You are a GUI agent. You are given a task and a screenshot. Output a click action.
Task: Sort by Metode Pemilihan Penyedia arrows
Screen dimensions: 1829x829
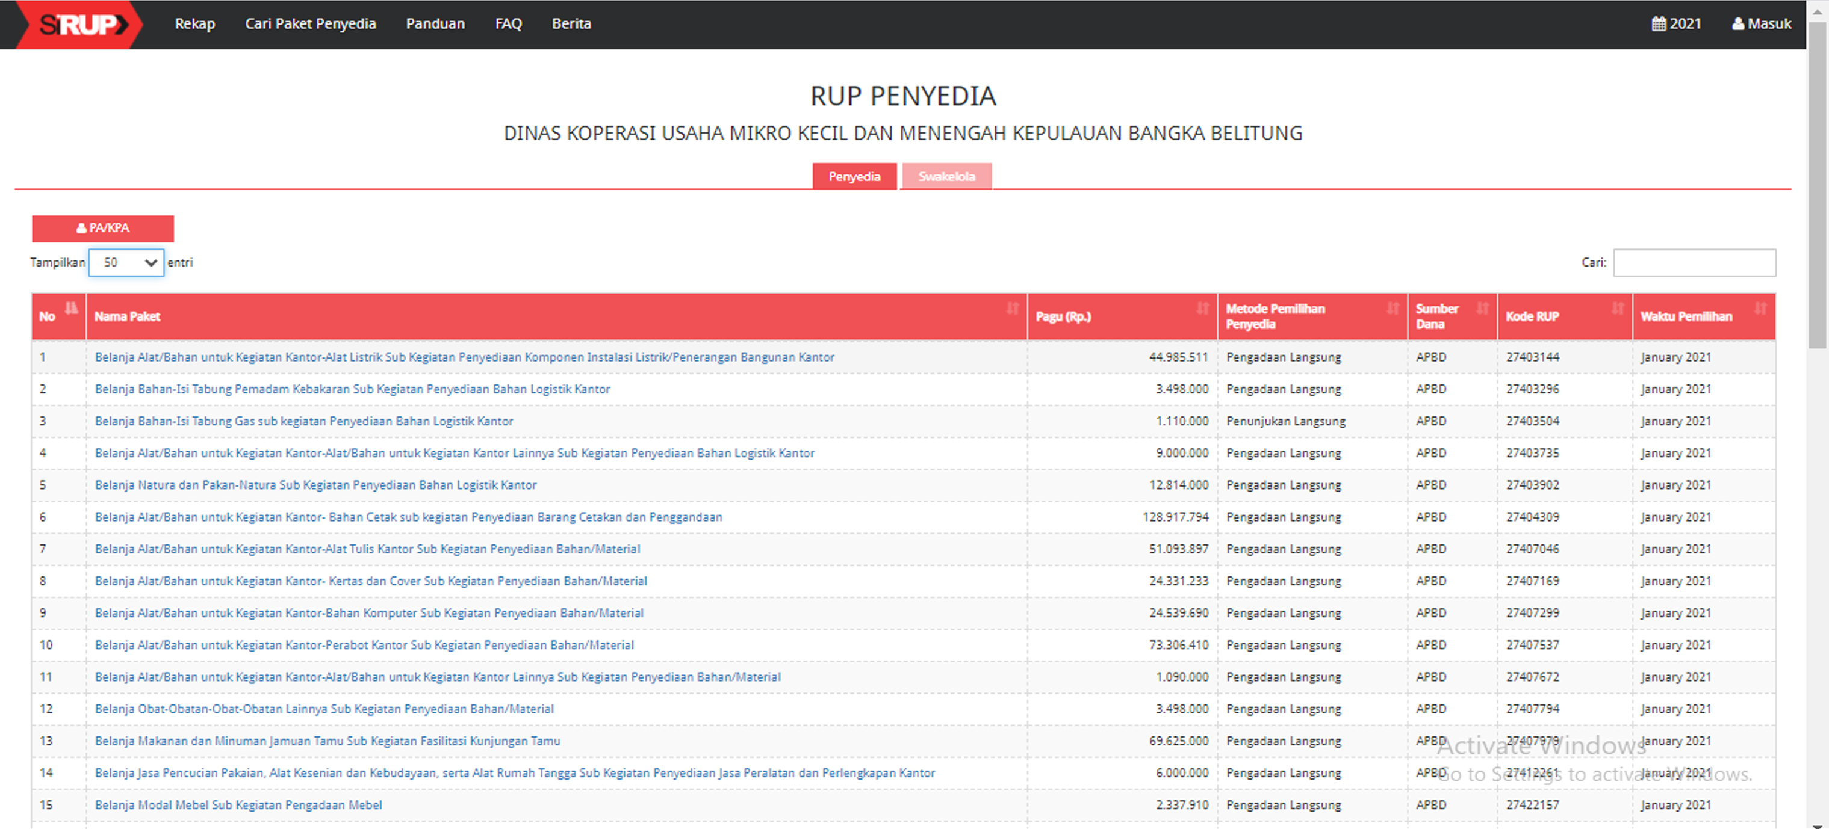(x=1393, y=308)
